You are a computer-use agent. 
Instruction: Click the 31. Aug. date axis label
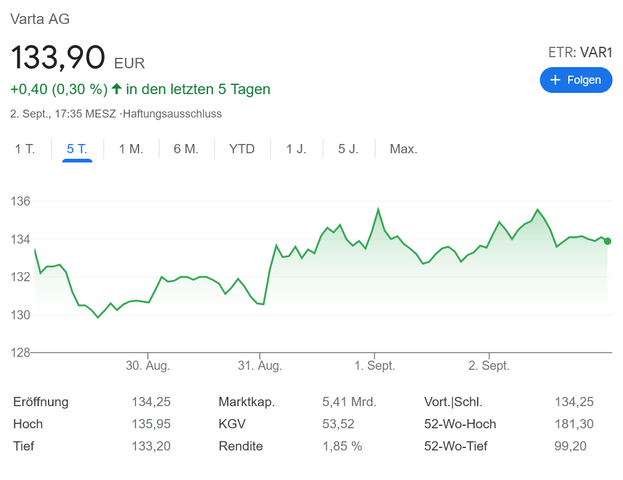tap(260, 366)
